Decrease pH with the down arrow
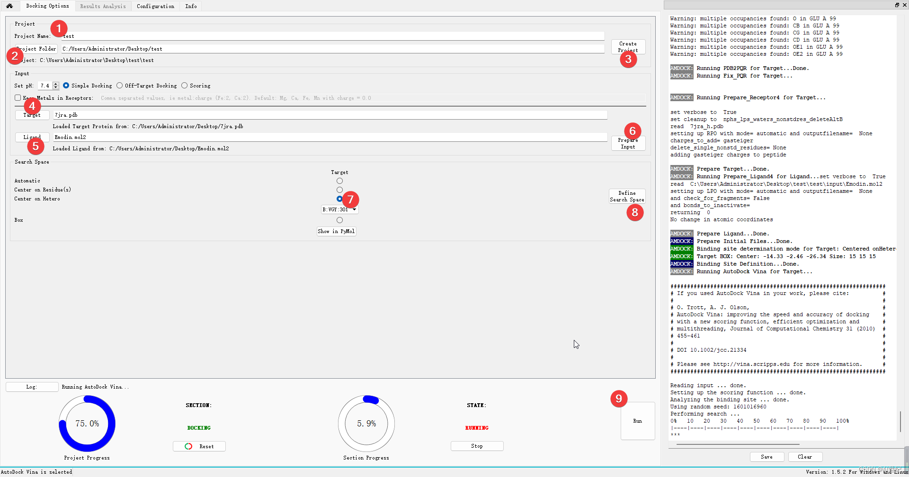 click(x=56, y=87)
